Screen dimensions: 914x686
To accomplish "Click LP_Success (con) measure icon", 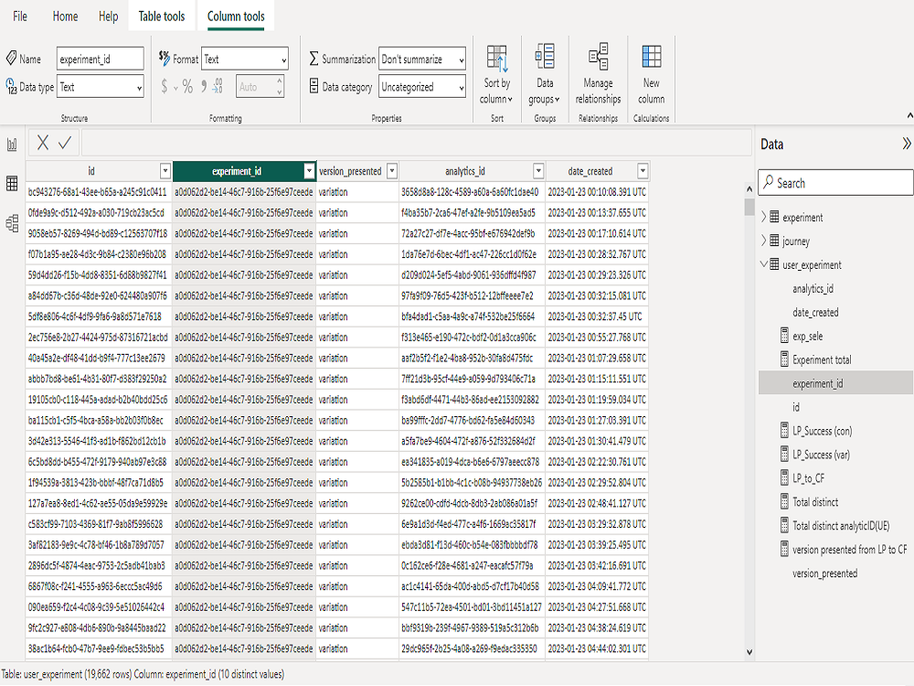I will tap(784, 431).
